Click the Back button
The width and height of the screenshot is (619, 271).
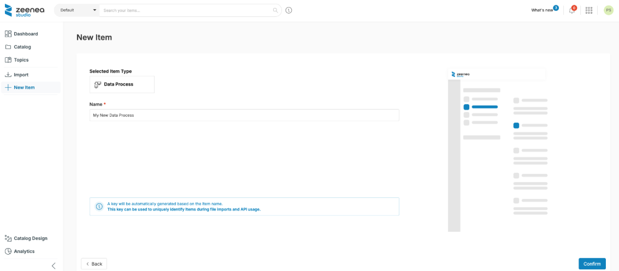click(x=94, y=264)
